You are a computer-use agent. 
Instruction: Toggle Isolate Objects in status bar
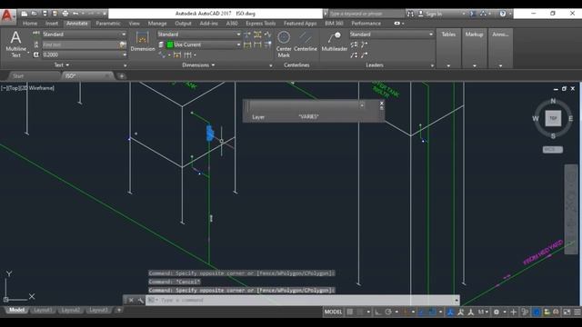pyautogui.click(x=525, y=312)
